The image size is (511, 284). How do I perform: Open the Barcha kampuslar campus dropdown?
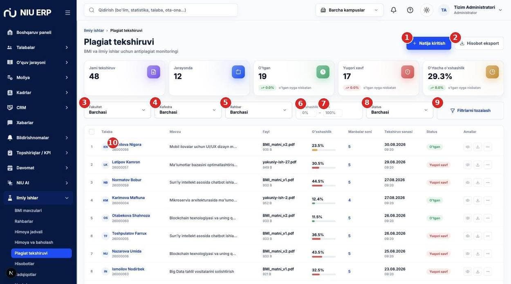pyautogui.click(x=350, y=10)
